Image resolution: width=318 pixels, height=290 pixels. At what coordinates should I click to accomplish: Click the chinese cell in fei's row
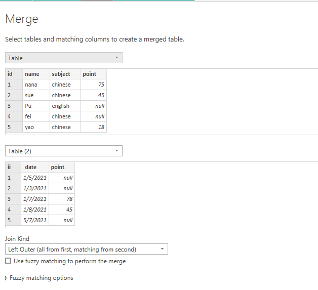[x=65, y=116]
